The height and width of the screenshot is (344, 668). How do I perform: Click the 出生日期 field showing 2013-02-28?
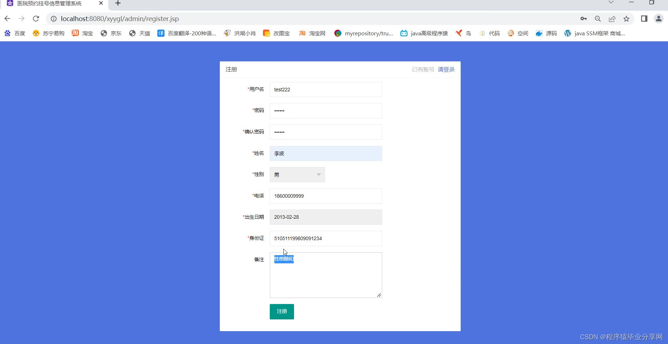coord(326,217)
